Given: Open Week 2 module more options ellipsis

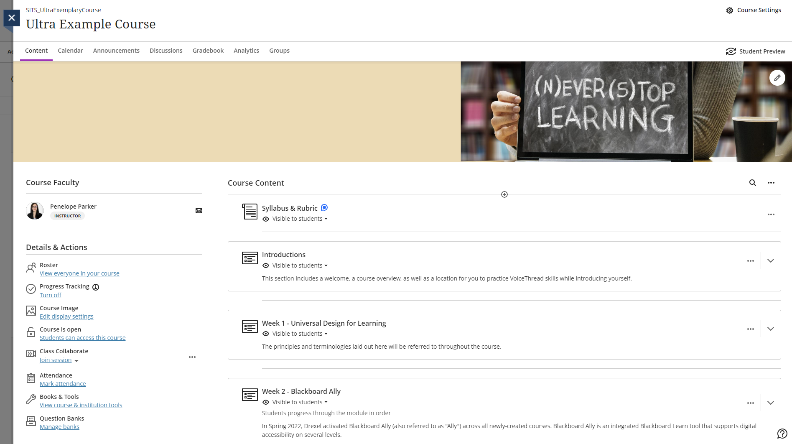Looking at the screenshot, I should click(x=750, y=403).
